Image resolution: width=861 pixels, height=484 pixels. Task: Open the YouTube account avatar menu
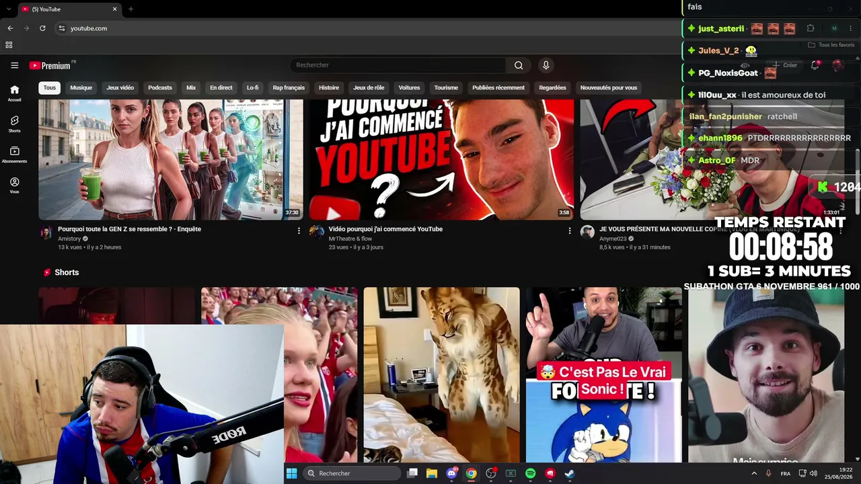coord(838,65)
